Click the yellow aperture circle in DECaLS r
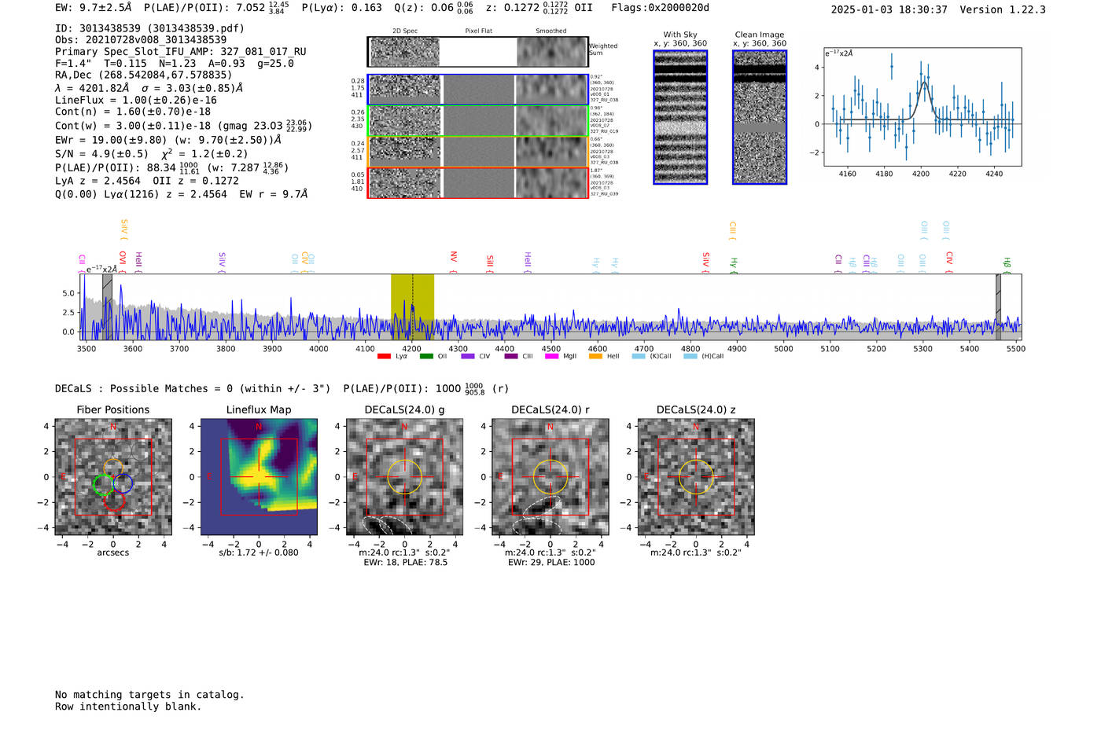This screenshot has height=749, width=1101. pyautogui.click(x=550, y=477)
